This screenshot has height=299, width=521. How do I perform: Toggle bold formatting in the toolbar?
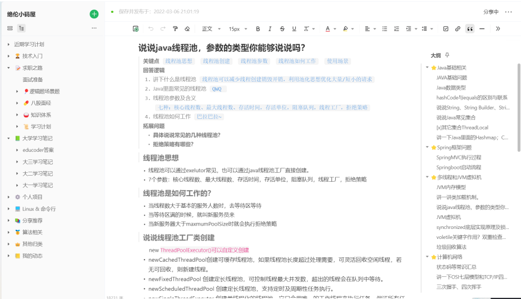coord(257,29)
